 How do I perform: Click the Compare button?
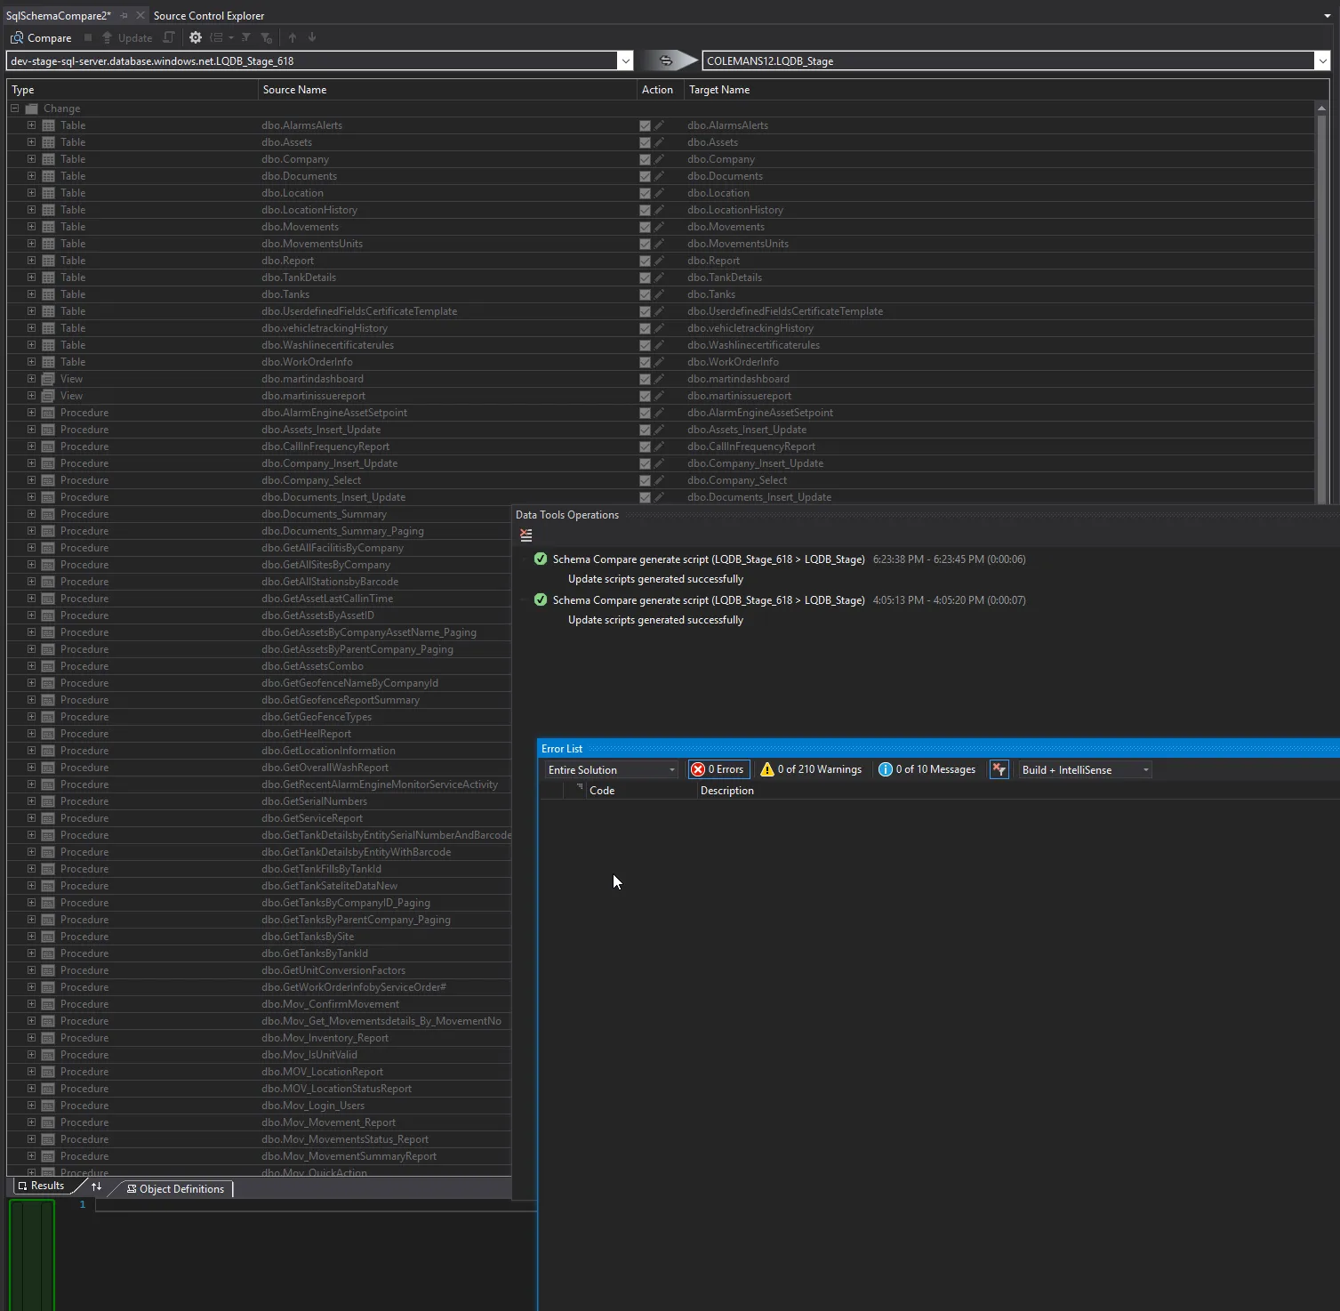tap(41, 37)
